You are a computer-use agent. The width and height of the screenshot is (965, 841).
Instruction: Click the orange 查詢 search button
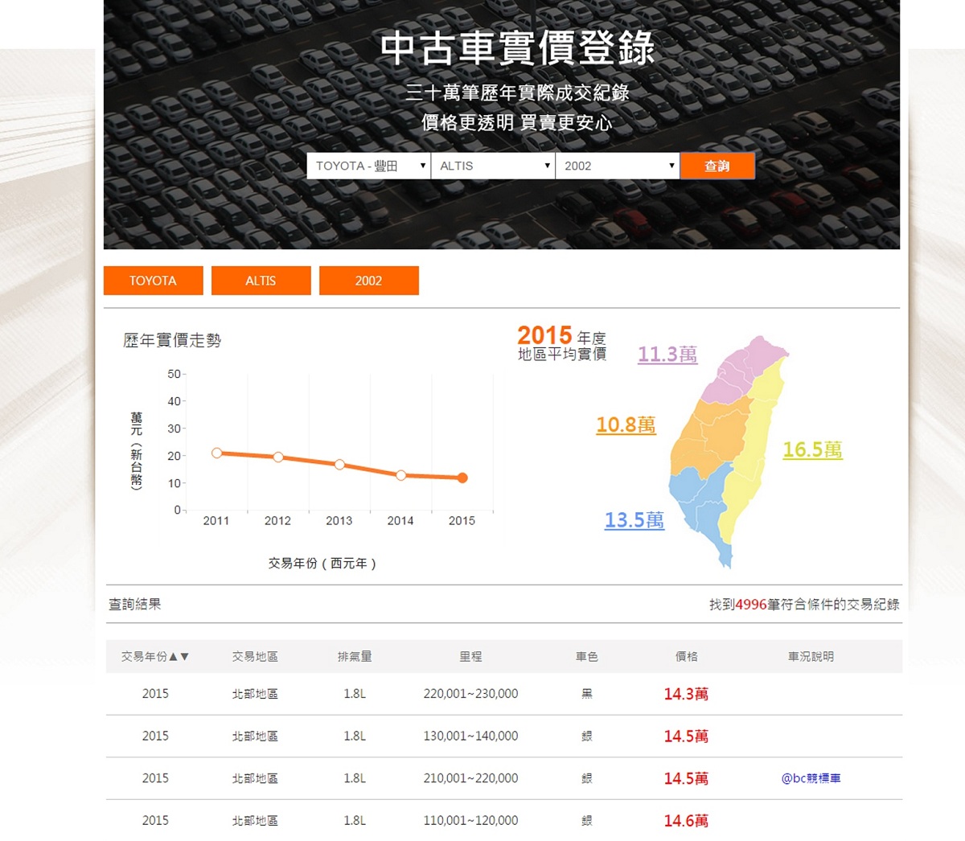pyautogui.click(x=717, y=166)
